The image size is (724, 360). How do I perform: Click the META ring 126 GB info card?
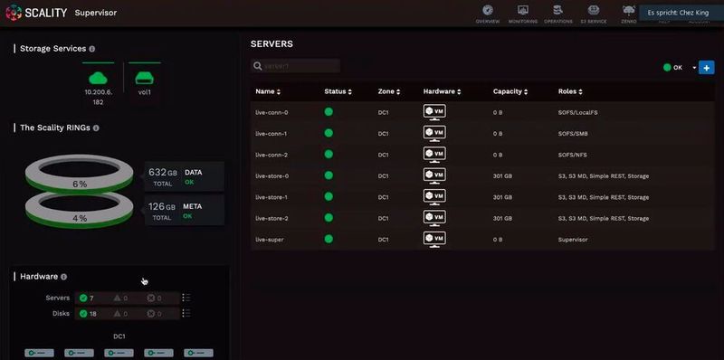[185, 211]
